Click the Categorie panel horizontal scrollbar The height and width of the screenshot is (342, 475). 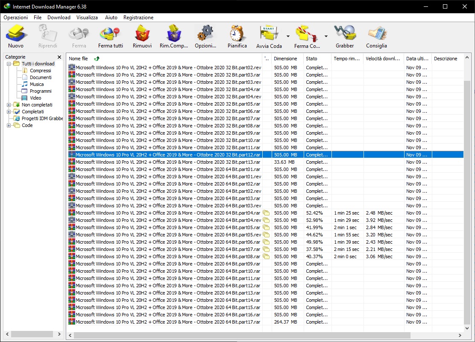[x=32, y=334]
